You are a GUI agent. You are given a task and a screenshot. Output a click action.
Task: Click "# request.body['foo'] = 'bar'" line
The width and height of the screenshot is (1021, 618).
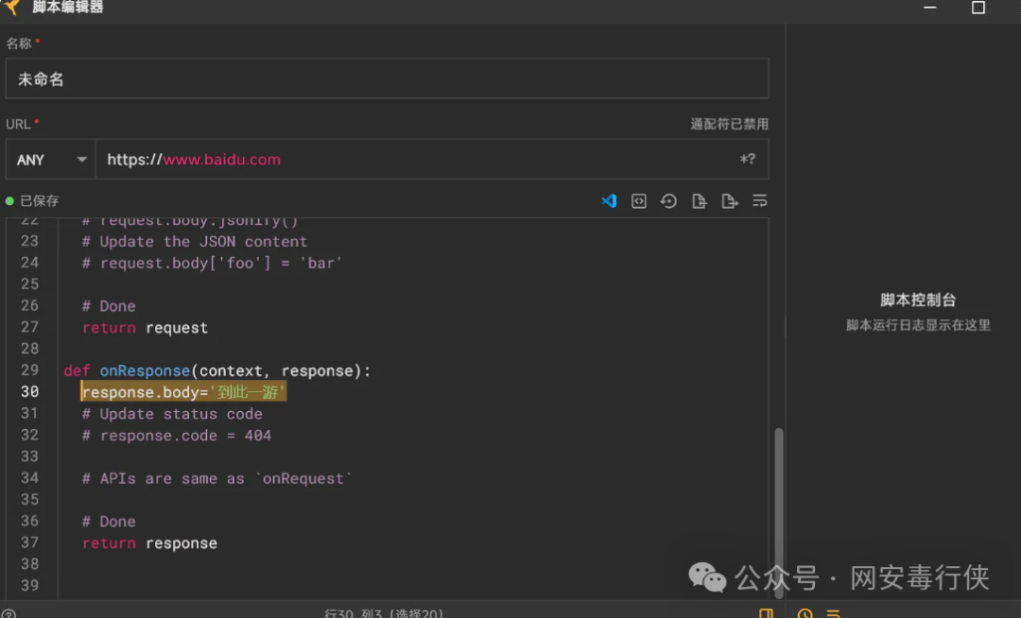(x=213, y=263)
